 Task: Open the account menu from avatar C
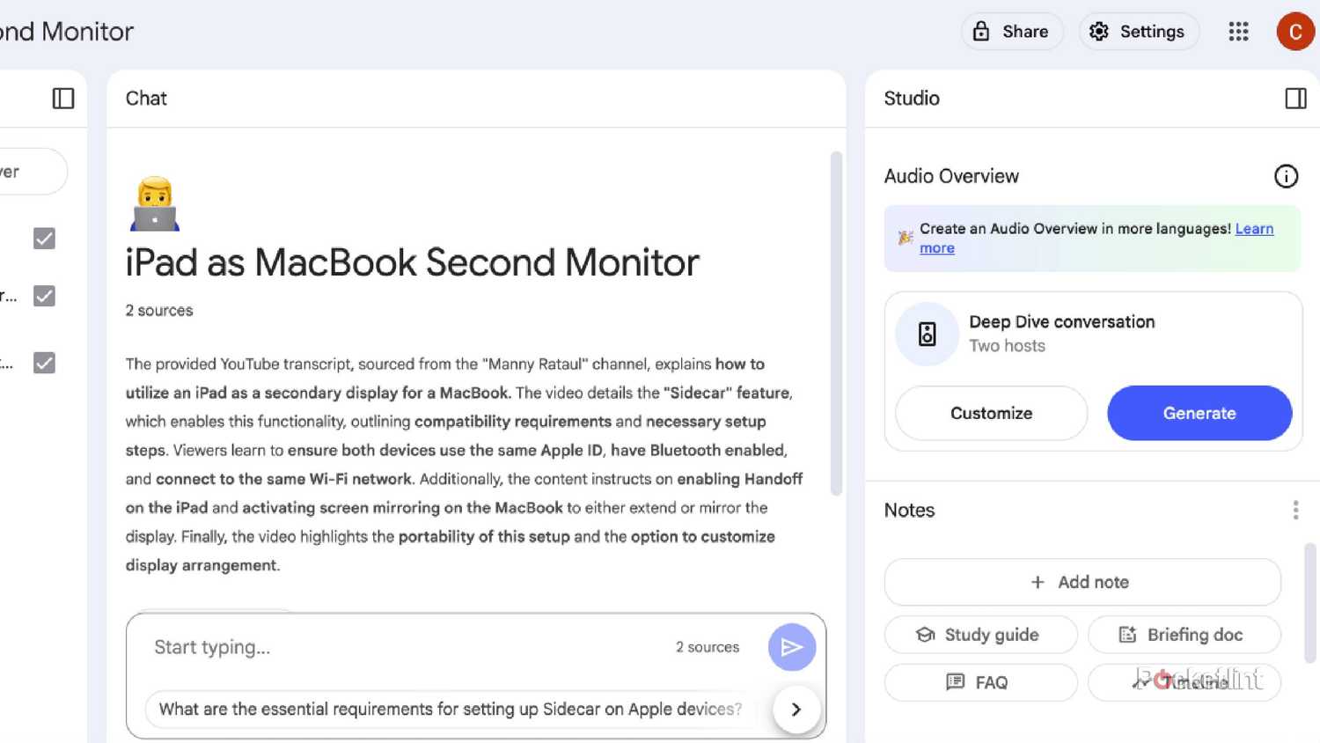pos(1294,31)
